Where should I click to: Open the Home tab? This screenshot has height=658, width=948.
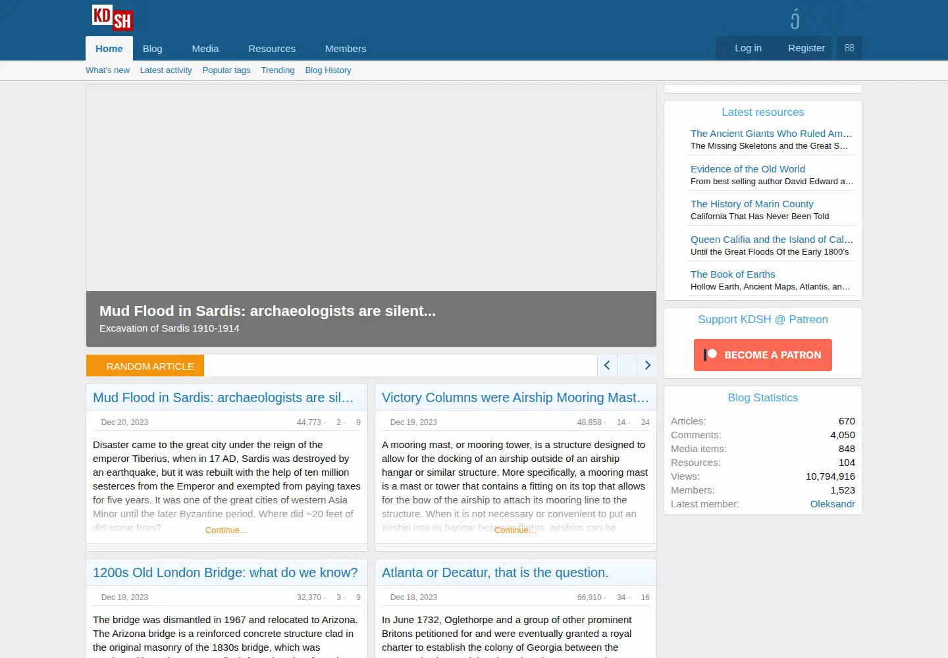[x=109, y=49]
